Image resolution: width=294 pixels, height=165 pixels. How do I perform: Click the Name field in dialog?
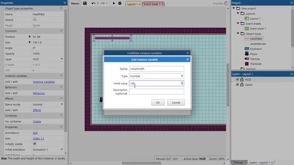[x=156, y=69]
